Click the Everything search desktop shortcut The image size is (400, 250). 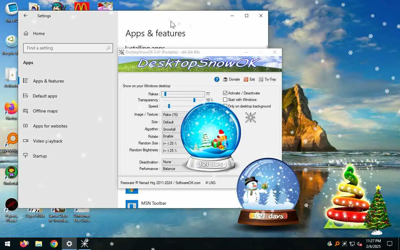11,142
